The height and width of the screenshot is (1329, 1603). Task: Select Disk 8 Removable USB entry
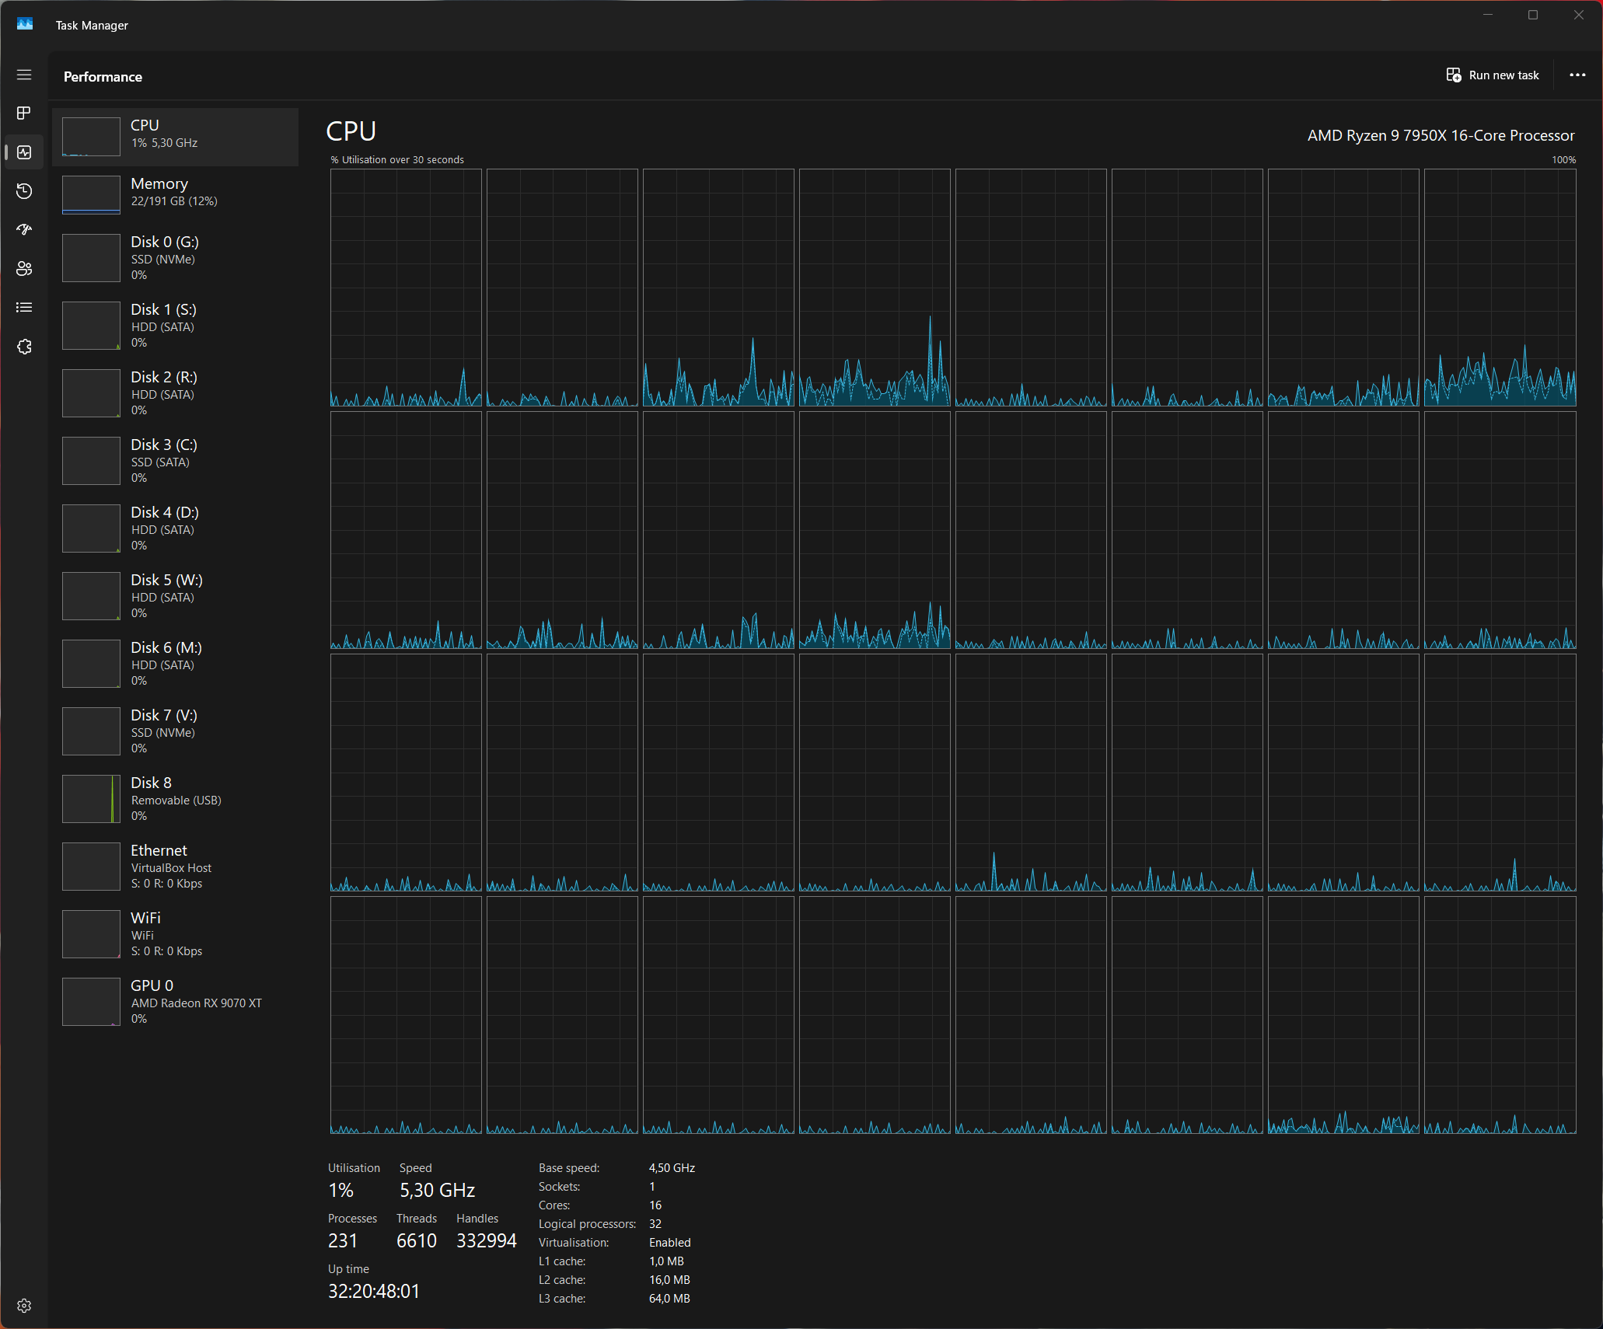pos(175,798)
